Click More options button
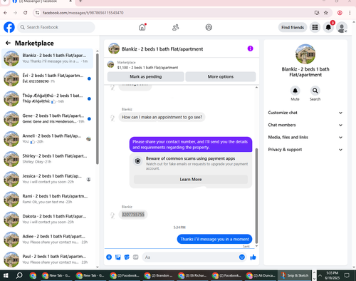The height and width of the screenshot is (281, 356). pos(221,76)
